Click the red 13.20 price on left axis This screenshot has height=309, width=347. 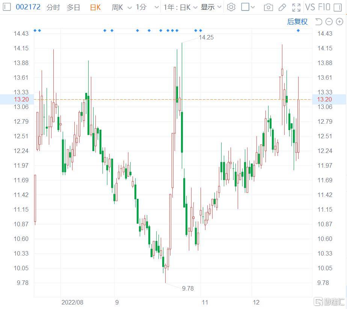pyautogui.click(x=21, y=99)
